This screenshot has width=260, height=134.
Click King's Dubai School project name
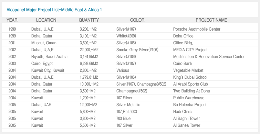pos(190,77)
